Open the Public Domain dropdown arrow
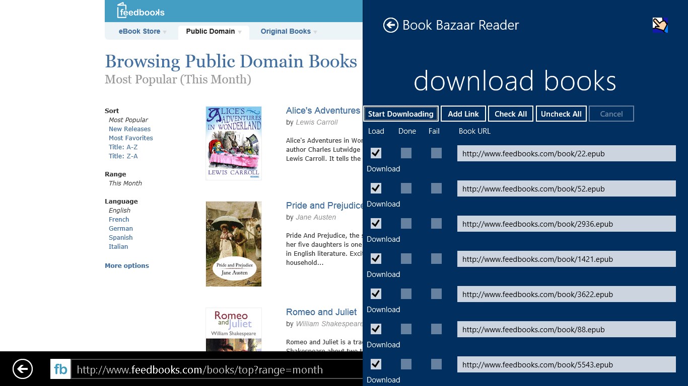Viewport: 688px width, 386px height. (x=239, y=32)
